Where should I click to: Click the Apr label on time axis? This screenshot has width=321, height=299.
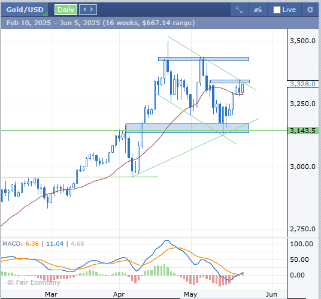(119, 294)
